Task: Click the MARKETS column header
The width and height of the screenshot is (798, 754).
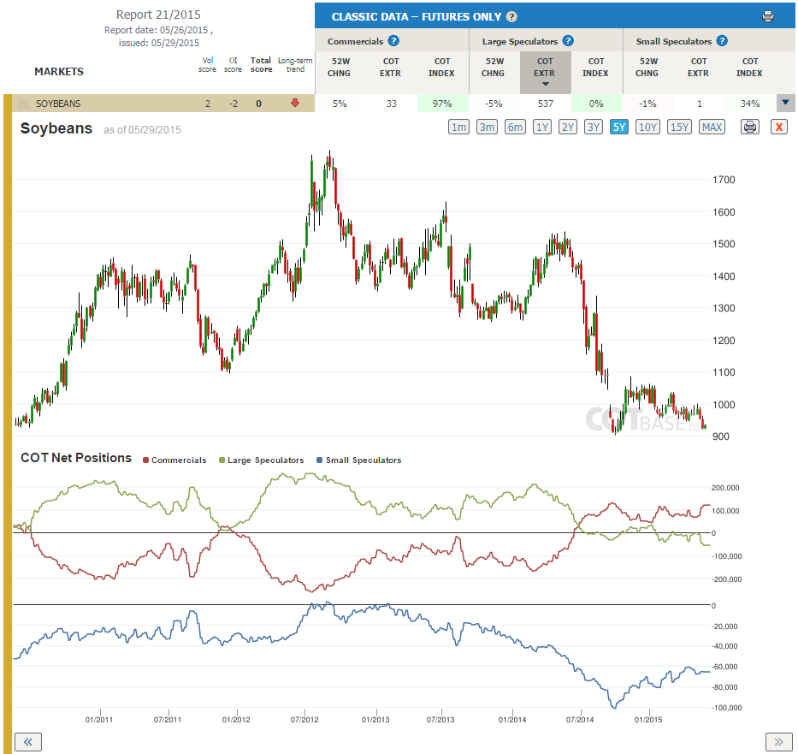Action: click(x=59, y=71)
